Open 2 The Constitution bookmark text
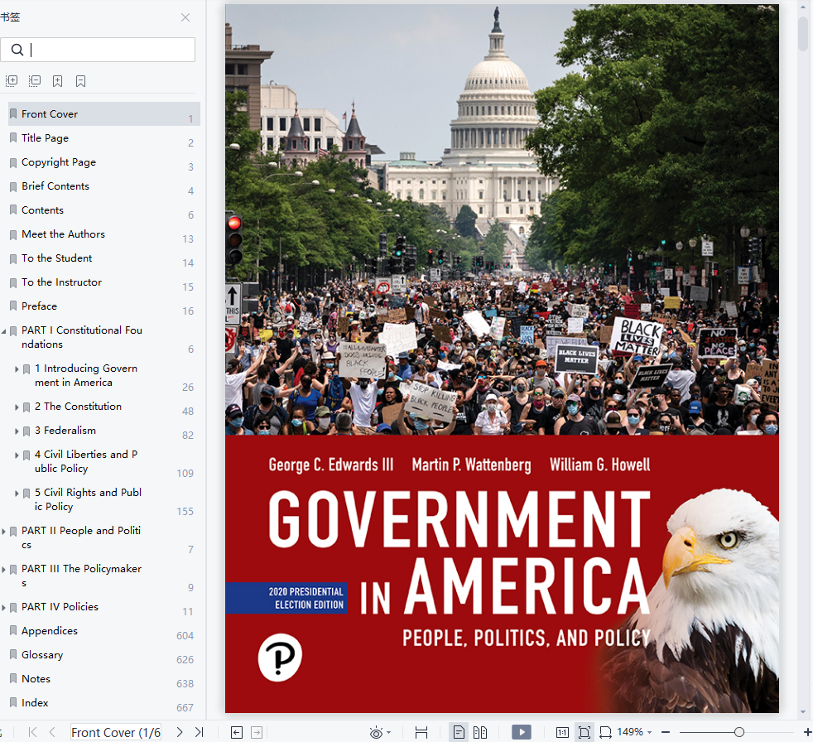The image size is (813, 742). tap(79, 407)
